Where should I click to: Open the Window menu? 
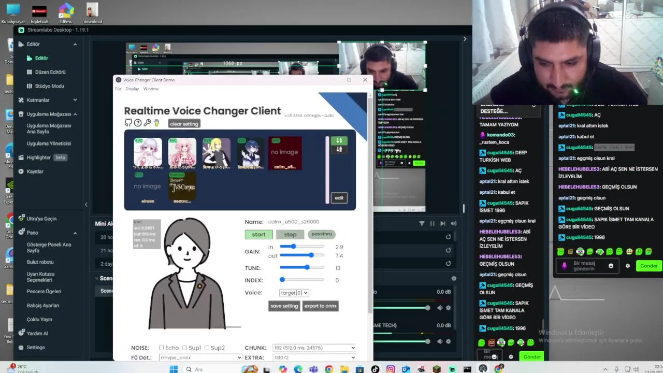[x=151, y=89]
